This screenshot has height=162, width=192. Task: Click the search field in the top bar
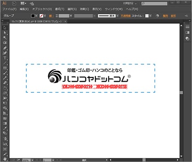pyautogui.click(x=154, y=4)
